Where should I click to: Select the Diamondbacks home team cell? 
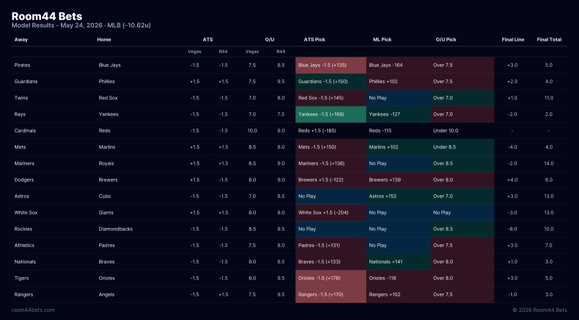pos(116,229)
